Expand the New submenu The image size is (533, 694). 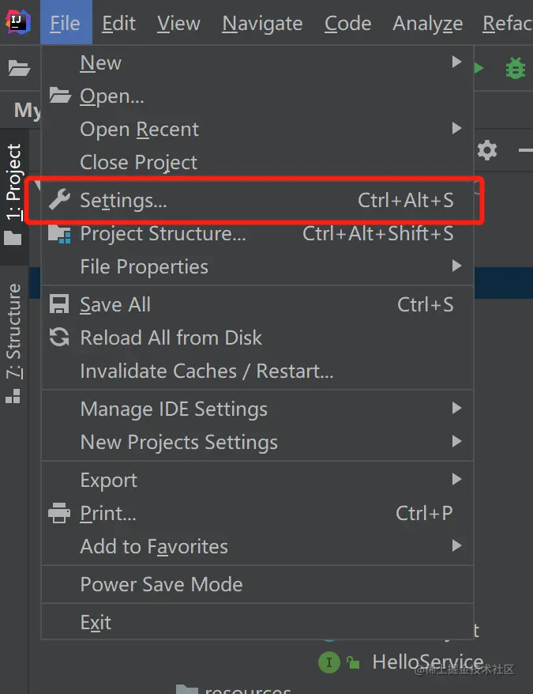pos(100,63)
